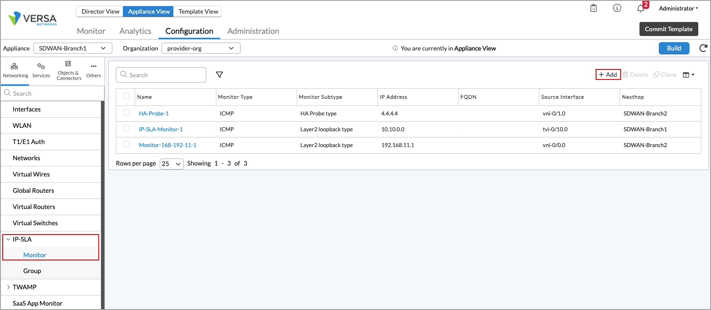This screenshot has width=711, height=310.
Task: Select Networks in the sidebar
Action: pyautogui.click(x=51, y=158)
